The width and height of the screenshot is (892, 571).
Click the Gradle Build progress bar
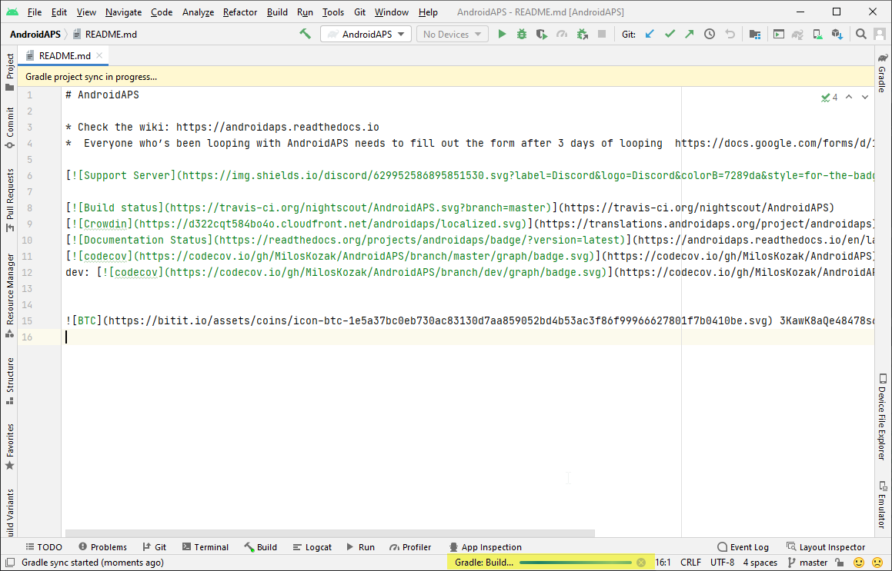[x=576, y=563]
